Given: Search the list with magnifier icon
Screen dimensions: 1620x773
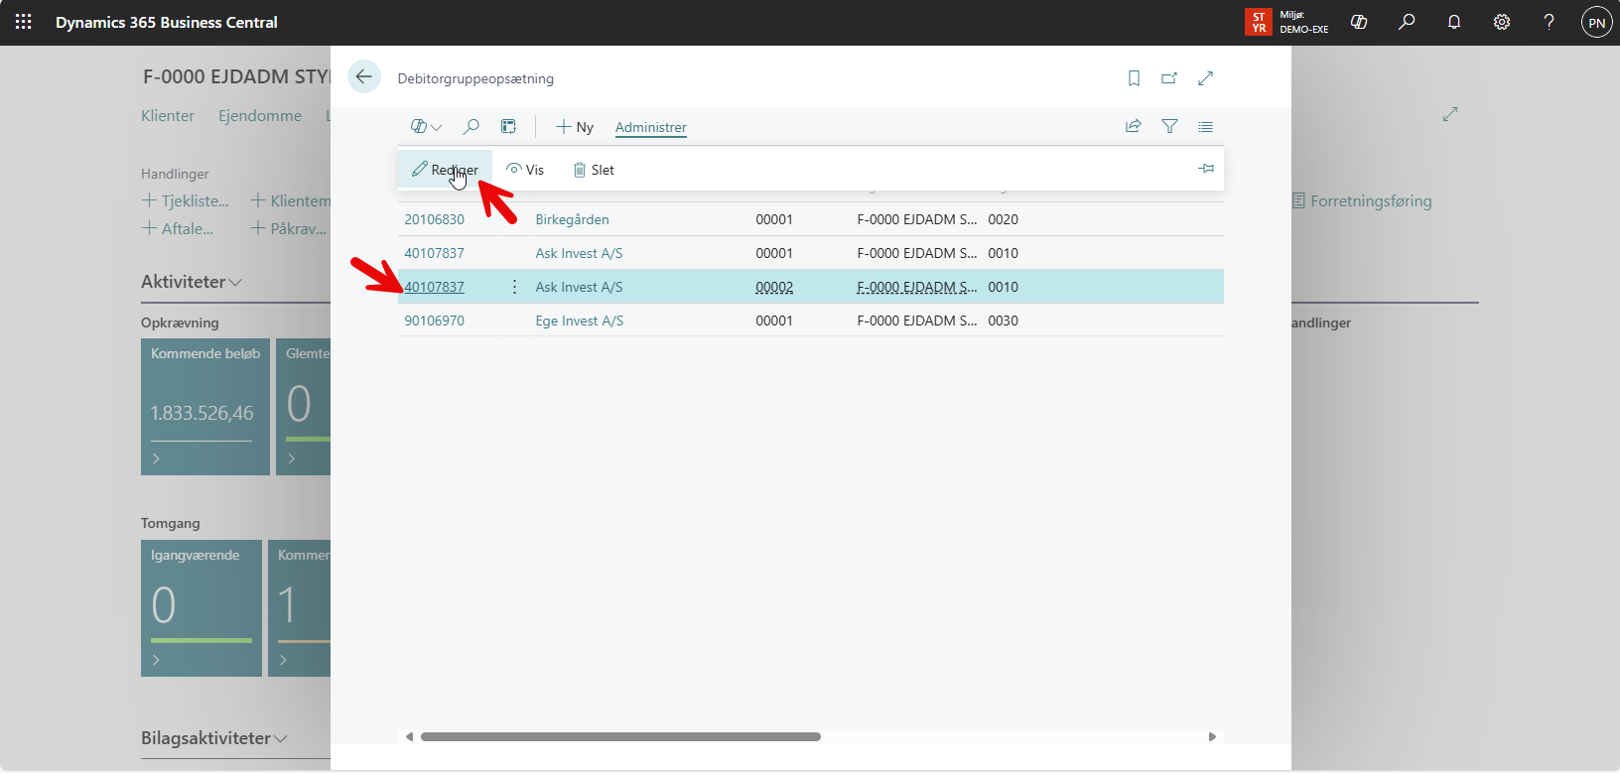Looking at the screenshot, I should (x=472, y=127).
